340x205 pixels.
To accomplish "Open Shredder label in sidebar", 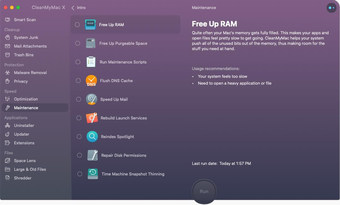I will point(22,178).
